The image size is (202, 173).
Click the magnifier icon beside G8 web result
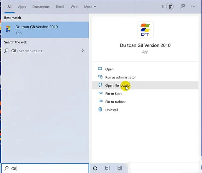coord(6,51)
